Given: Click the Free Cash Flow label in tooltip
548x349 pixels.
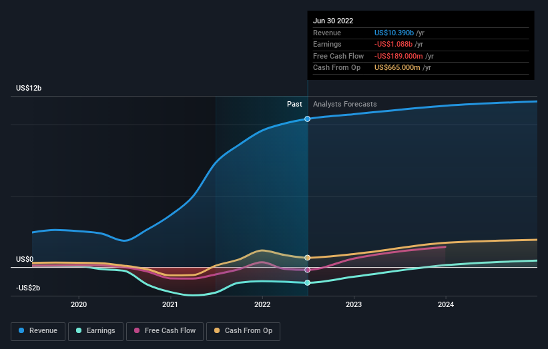Looking at the screenshot, I should pyautogui.click(x=338, y=56).
